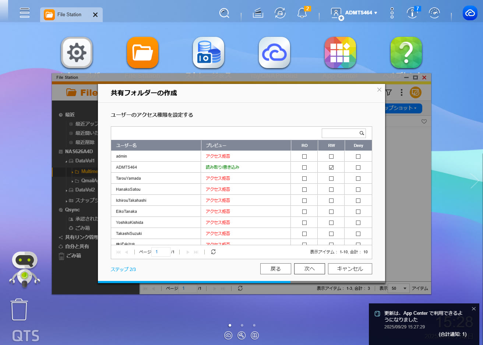Check the Deny checkbox for TarouYamada
483x345 pixels.
click(x=358, y=179)
